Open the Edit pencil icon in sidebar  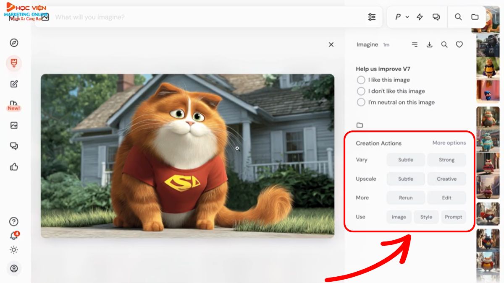click(14, 84)
